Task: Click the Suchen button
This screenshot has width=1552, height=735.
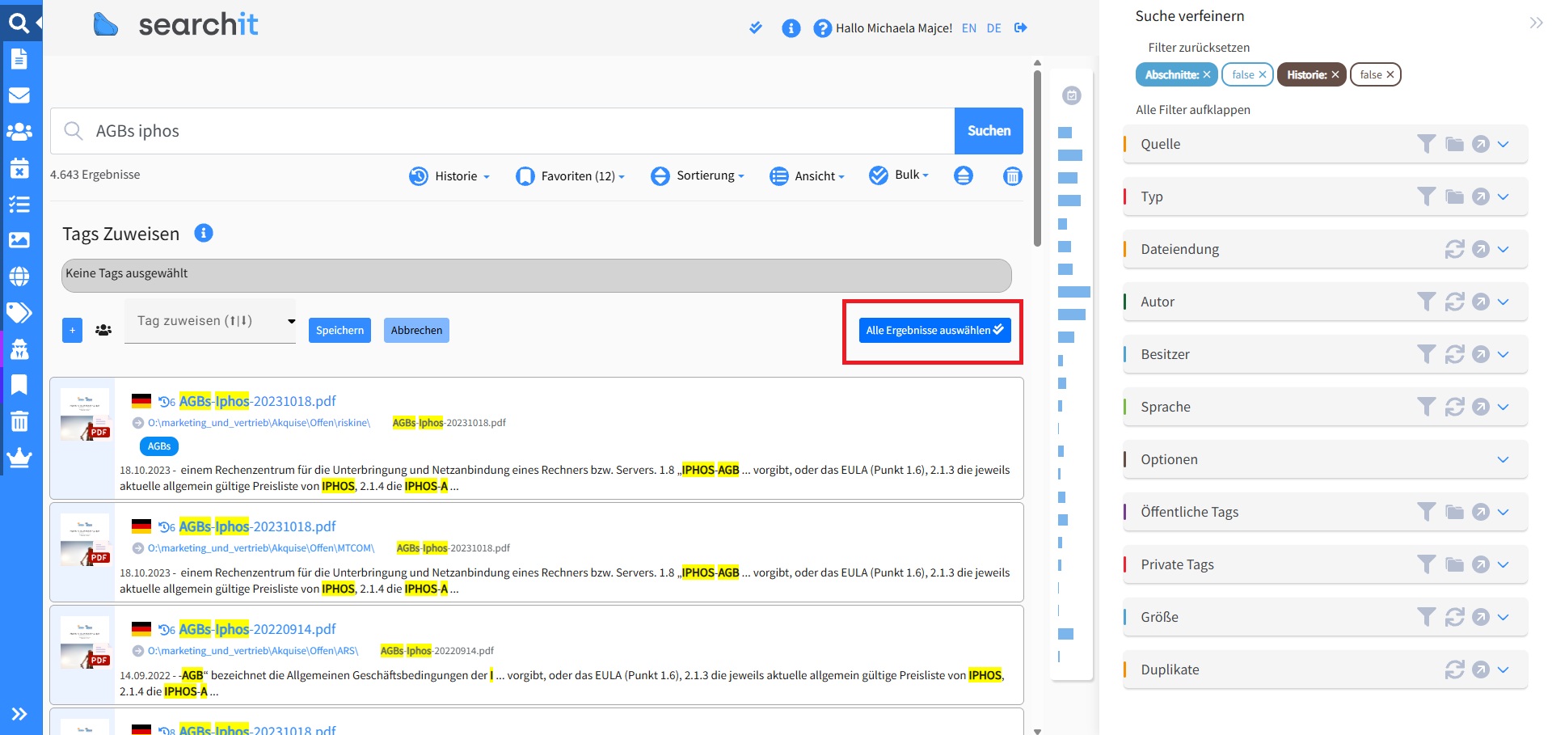Action: click(989, 131)
